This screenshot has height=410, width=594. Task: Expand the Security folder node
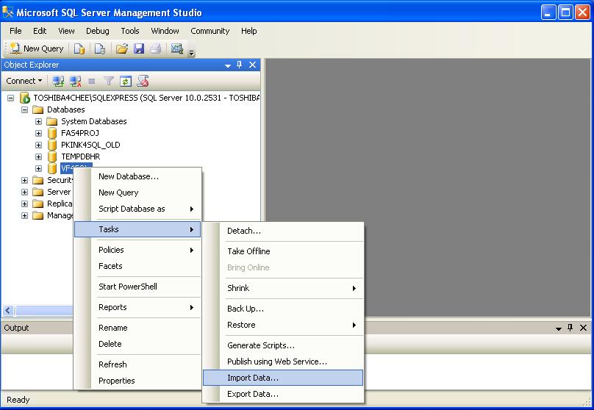point(24,180)
